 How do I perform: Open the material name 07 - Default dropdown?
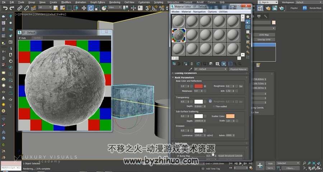pos(211,69)
